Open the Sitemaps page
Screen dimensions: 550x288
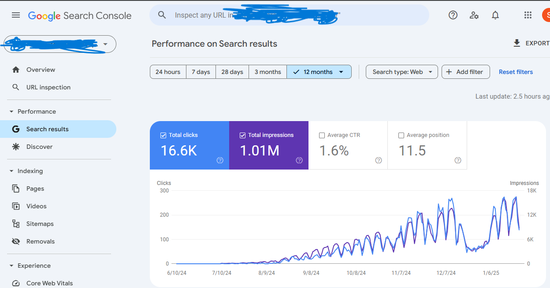click(58, 224)
